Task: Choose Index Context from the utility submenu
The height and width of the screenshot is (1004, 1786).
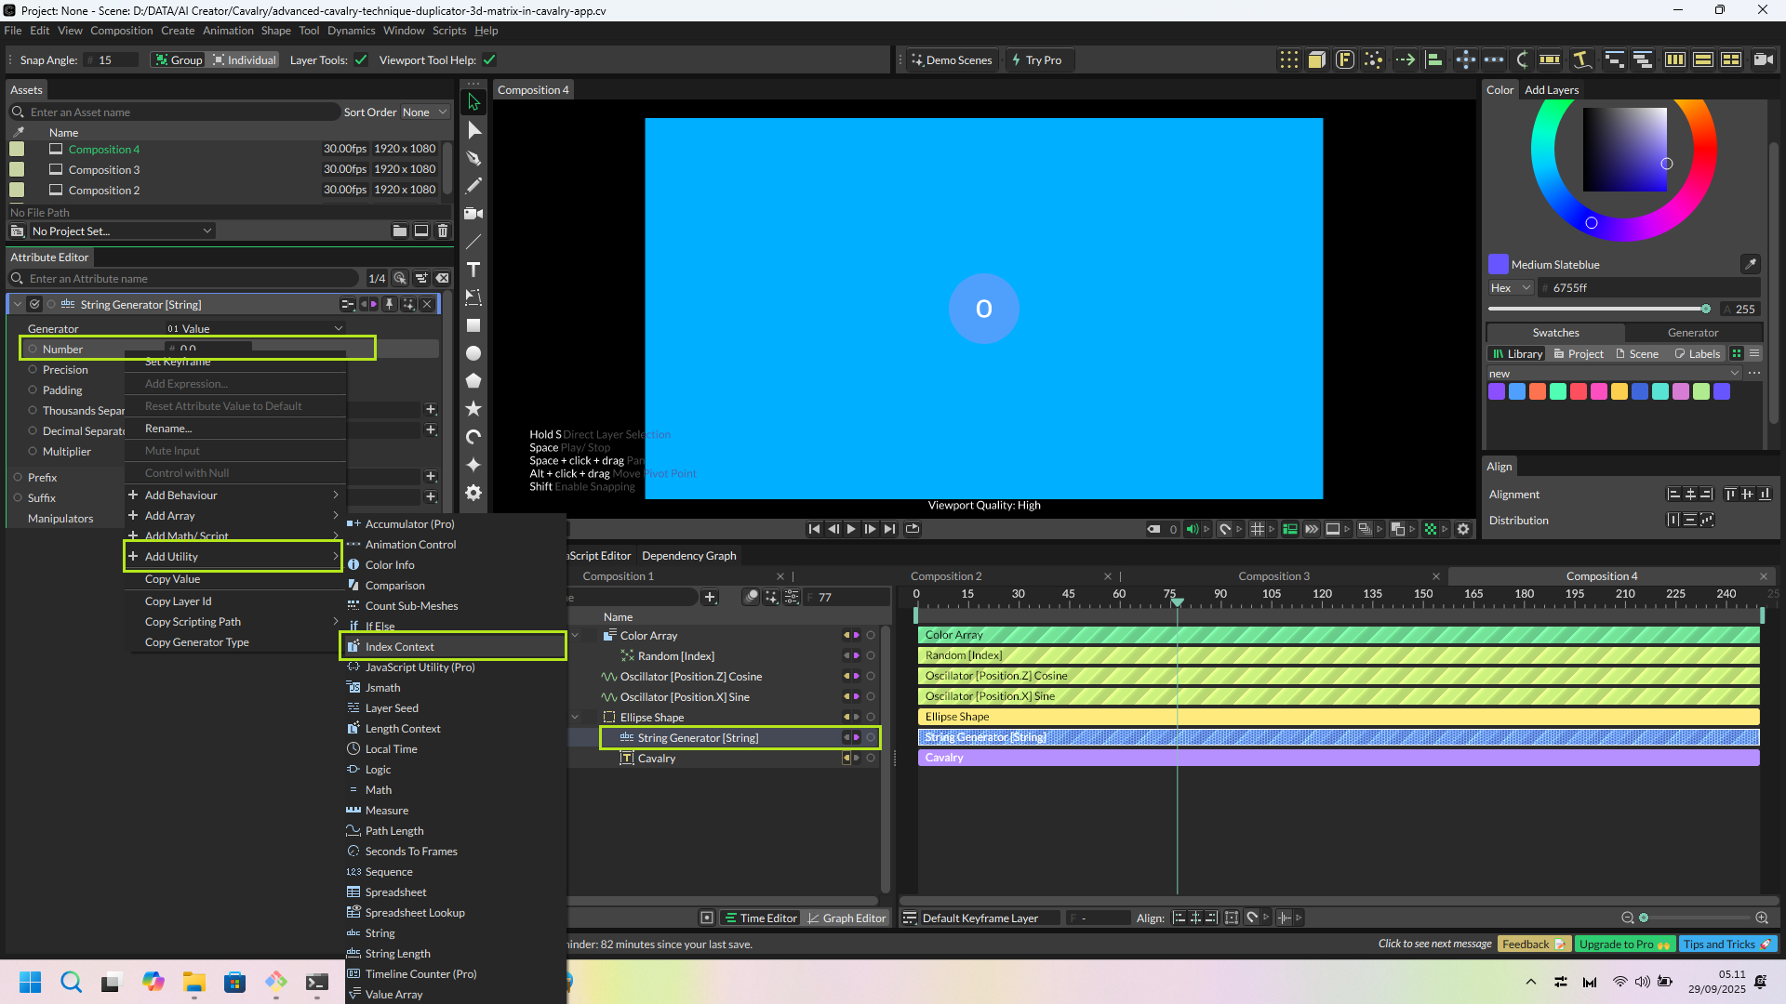Action: pos(400,647)
